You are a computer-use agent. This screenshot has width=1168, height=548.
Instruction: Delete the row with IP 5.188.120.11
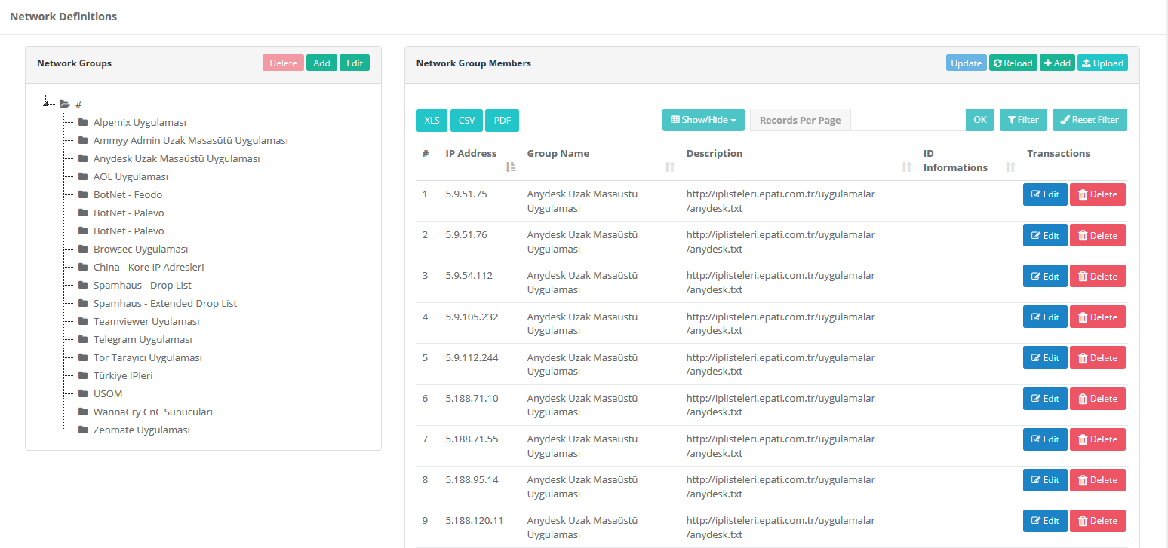[x=1098, y=521]
